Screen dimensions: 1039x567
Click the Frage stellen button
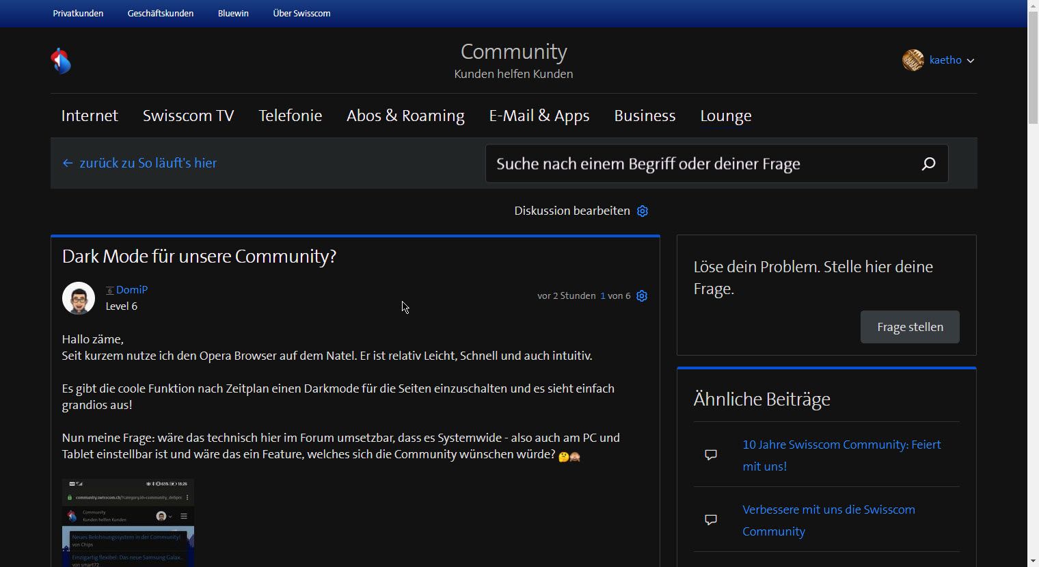click(910, 327)
